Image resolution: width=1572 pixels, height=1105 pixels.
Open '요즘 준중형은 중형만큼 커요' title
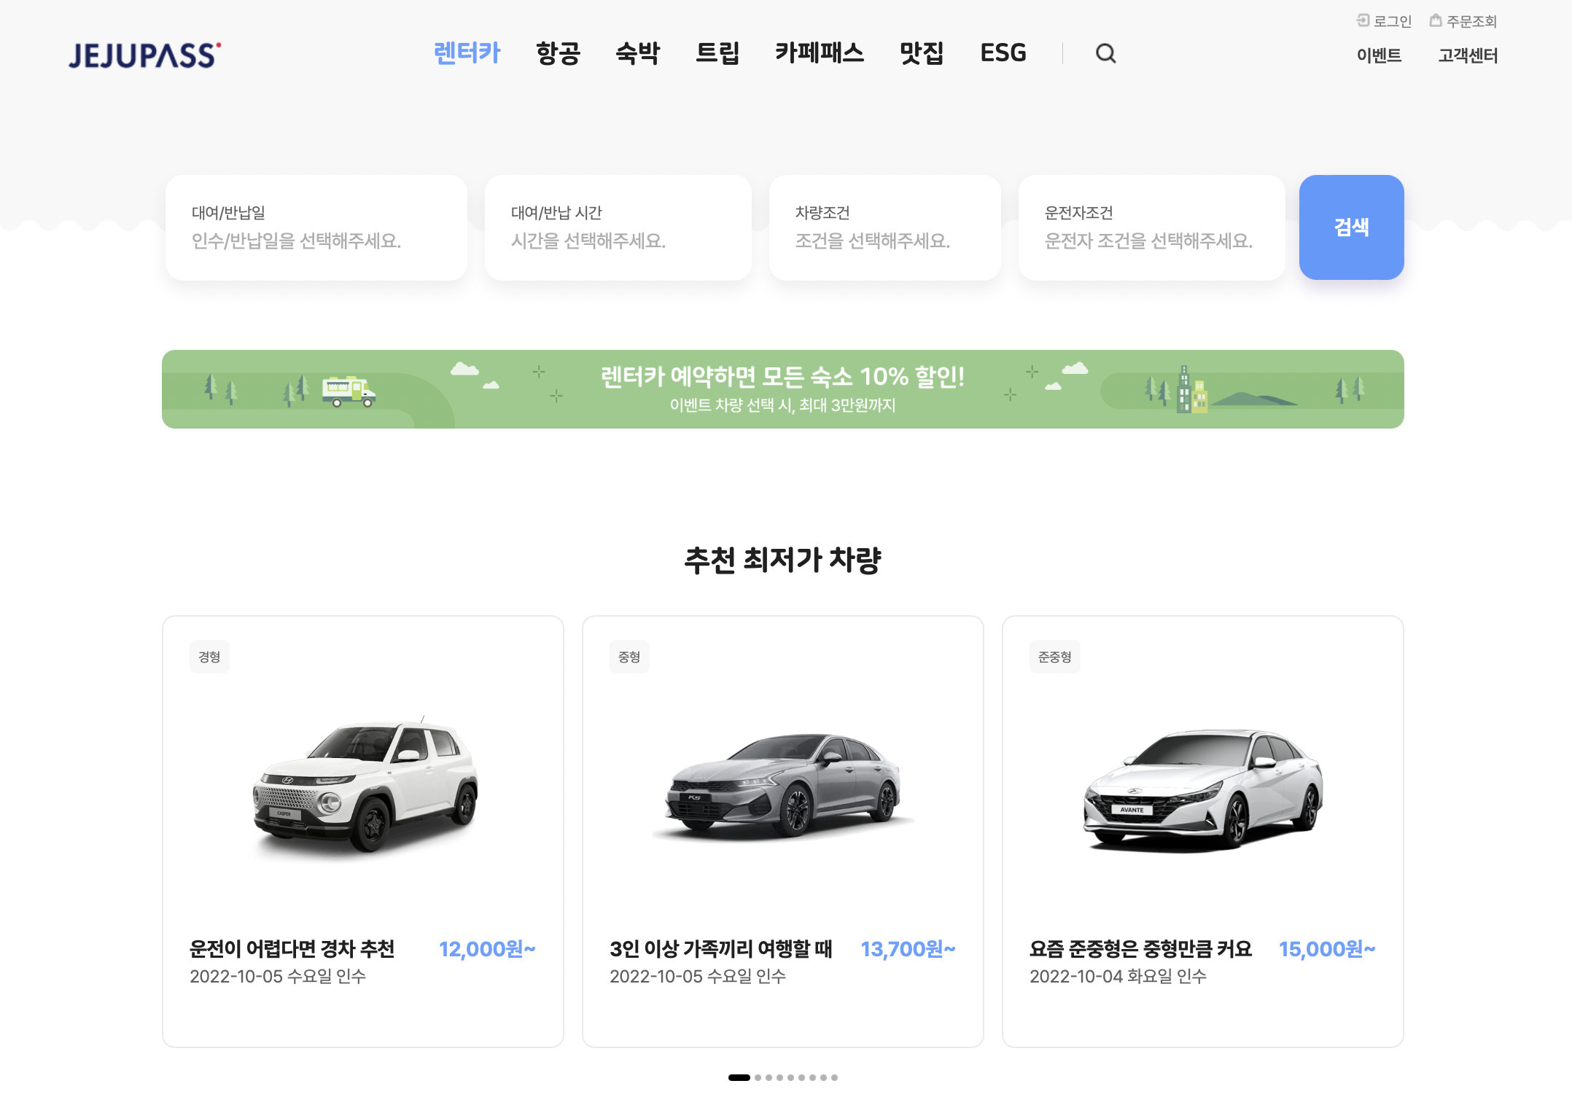(1140, 949)
